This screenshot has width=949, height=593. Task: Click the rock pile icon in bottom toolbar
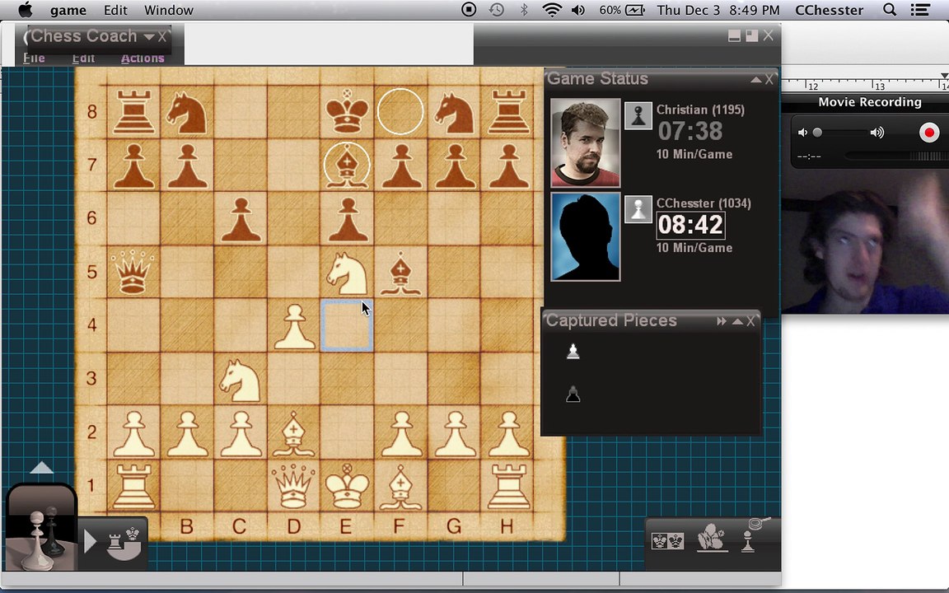(x=712, y=537)
